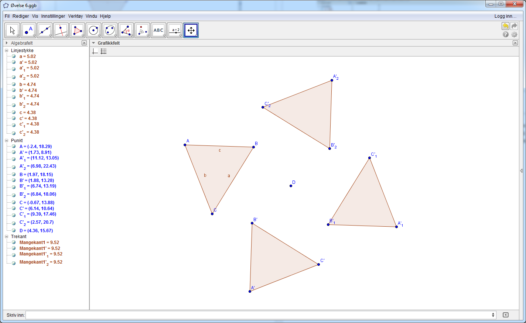Open the Vis menu
Image resolution: width=526 pixels, height=323 pixels.
click(35, 16)
